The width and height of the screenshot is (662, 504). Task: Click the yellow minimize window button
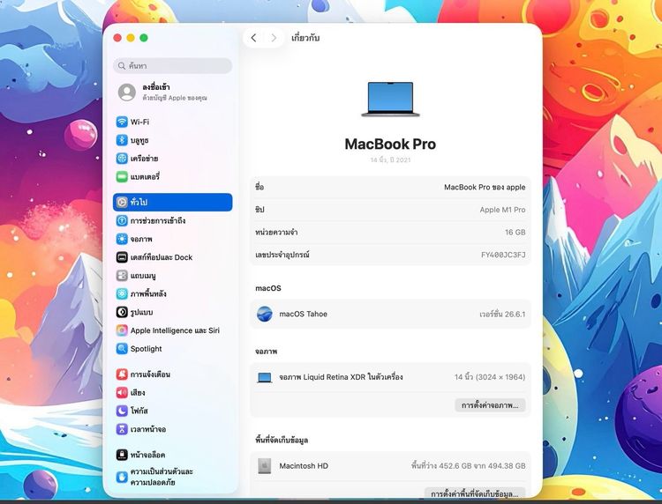(131, 38)
